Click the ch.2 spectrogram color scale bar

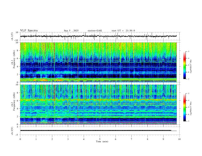184,107
